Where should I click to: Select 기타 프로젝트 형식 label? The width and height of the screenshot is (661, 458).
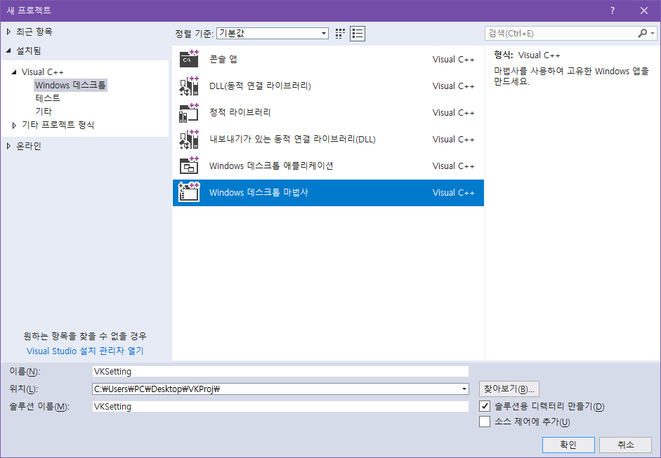click(x=58, y=125)
